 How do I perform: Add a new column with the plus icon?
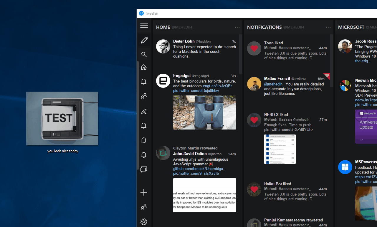coord(144,192)
